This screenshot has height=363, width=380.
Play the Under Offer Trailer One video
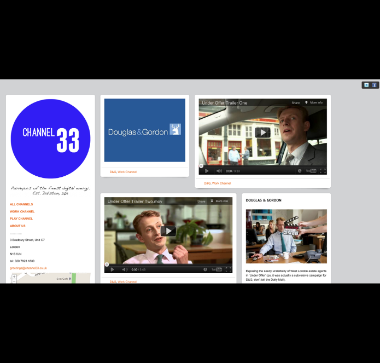[x=262, y=132]
